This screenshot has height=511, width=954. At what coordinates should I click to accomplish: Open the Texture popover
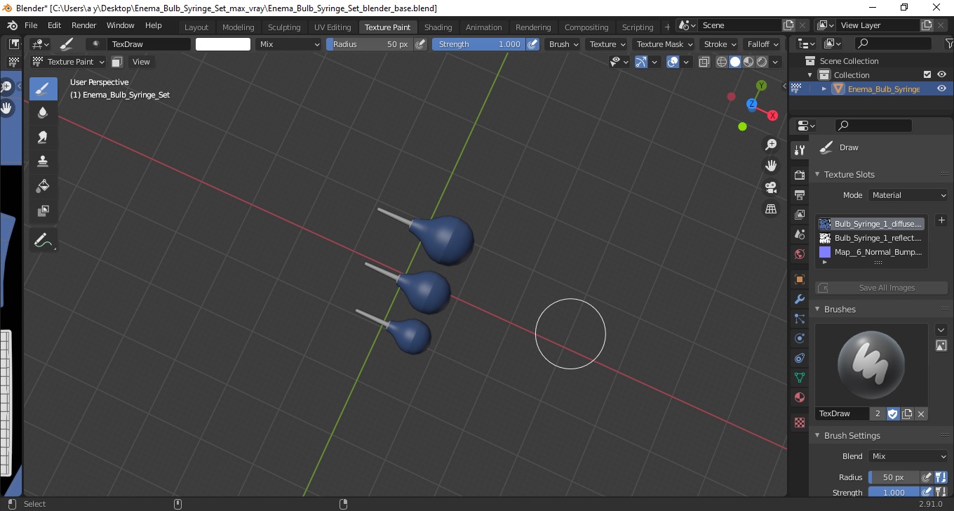click(607, 44)
